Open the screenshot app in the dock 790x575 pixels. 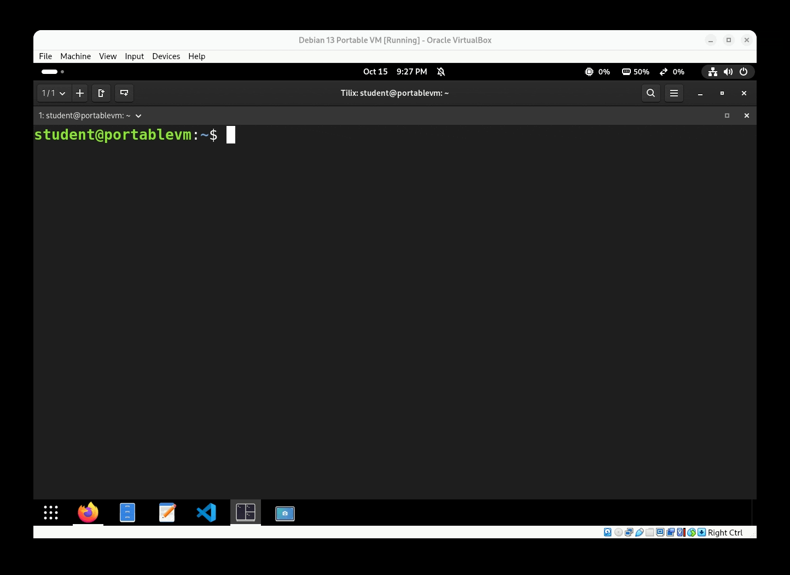pyautogui.click(x=285, y=513)
